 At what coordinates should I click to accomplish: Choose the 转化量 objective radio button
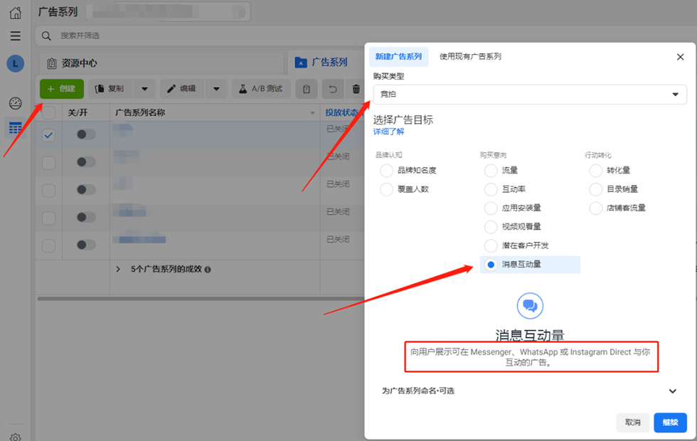pos(595,171)
